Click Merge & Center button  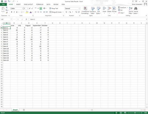click(55, 12)
